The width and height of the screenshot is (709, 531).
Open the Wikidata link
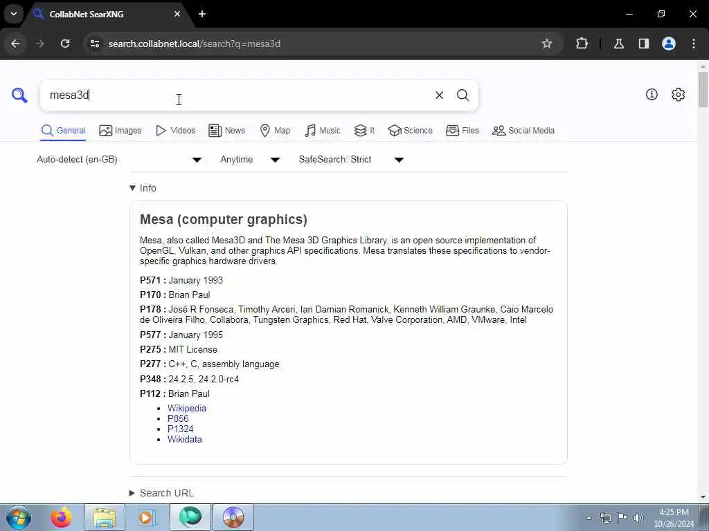point(185,439)
